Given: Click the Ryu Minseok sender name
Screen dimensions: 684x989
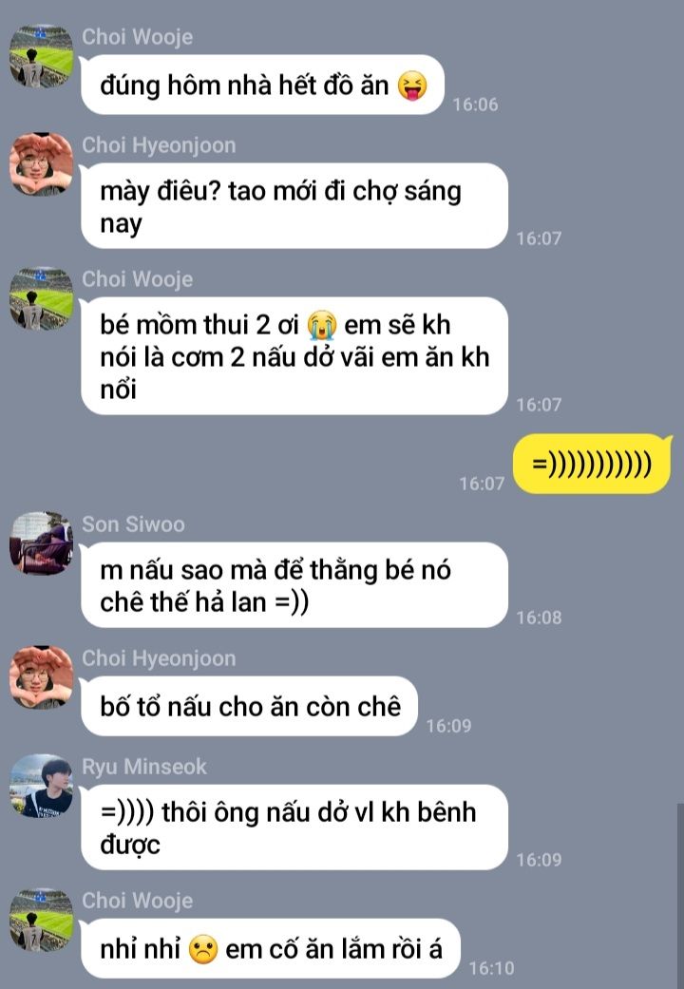Looking at the screenshot, I should (143, 767).
